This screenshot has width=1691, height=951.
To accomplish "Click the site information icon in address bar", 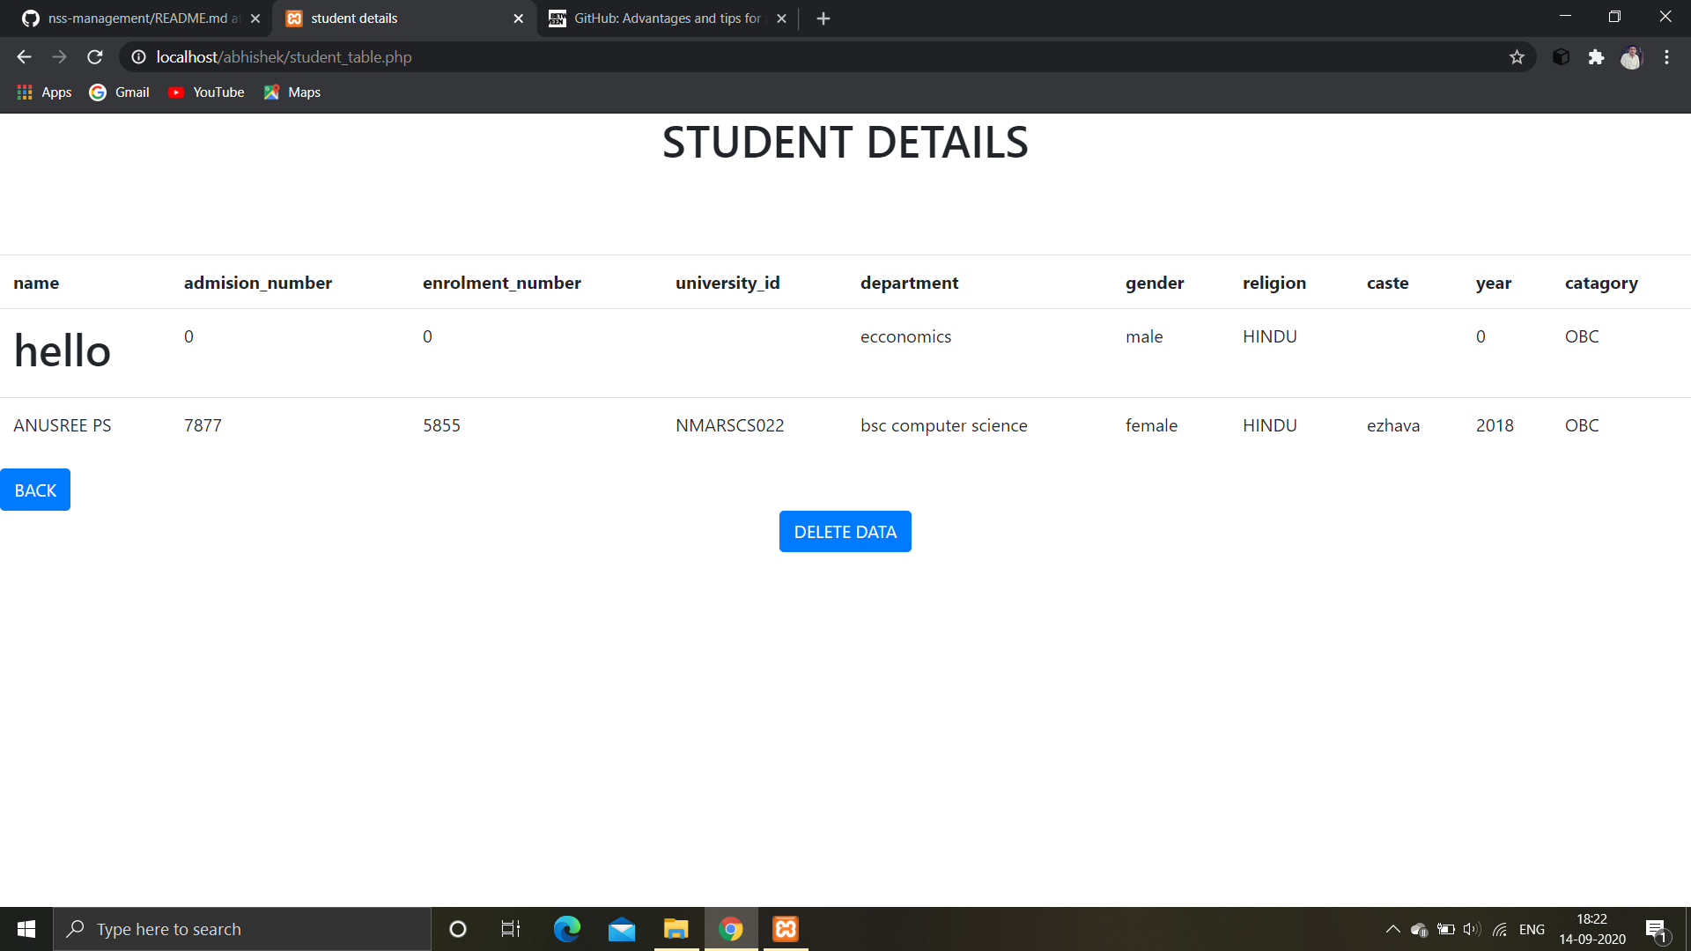I will (137, 56).
